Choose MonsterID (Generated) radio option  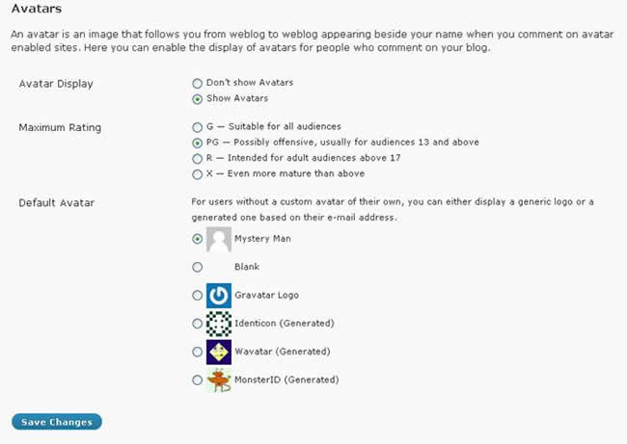pyautogui.click(x=197, y=379)
